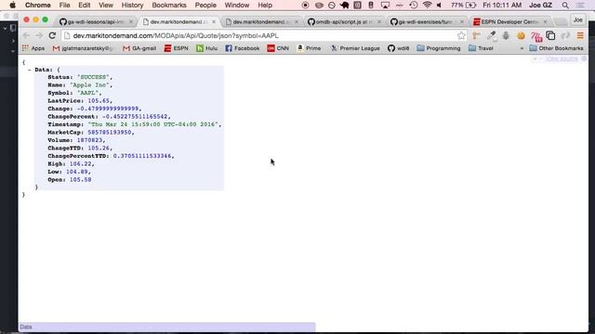Viewport: 595px width, 334px height.
Task: Go back to the previous page
Action: [26, 35]
